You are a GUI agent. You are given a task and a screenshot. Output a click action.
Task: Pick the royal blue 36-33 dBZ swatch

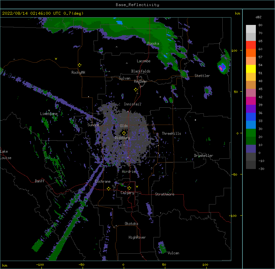pos(251,117)
